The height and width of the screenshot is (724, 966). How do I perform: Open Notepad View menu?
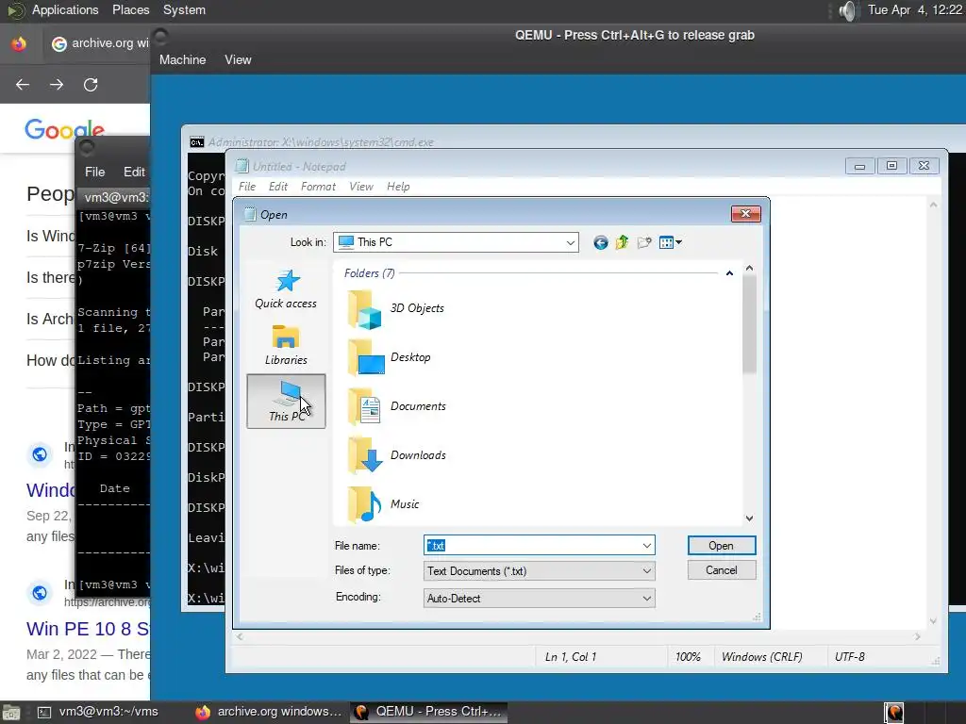point(361,187)
